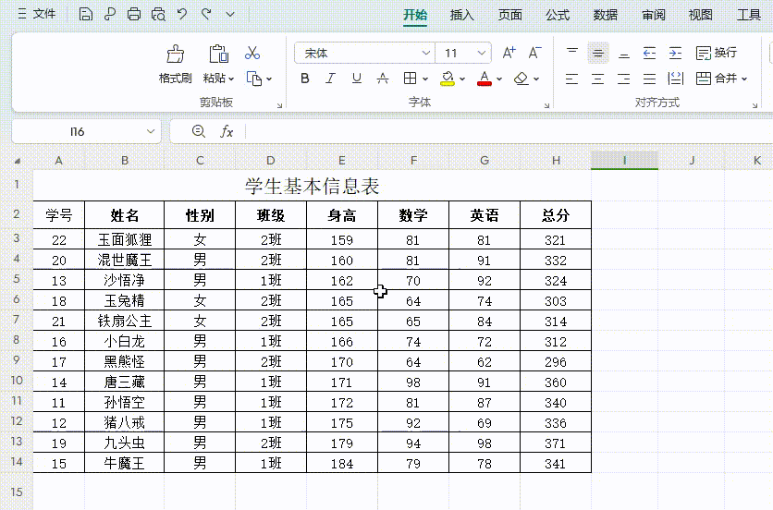The height and width of the screenshot is (510, 773).
Task: Open the 字体 group dialog launcher
Action: click(x=546, y=105)
